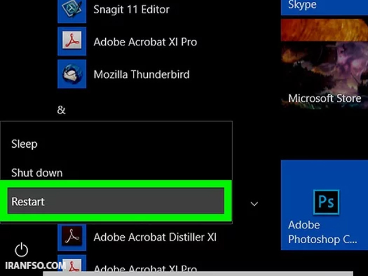Open the ampersand section letter index

point(62,110)
